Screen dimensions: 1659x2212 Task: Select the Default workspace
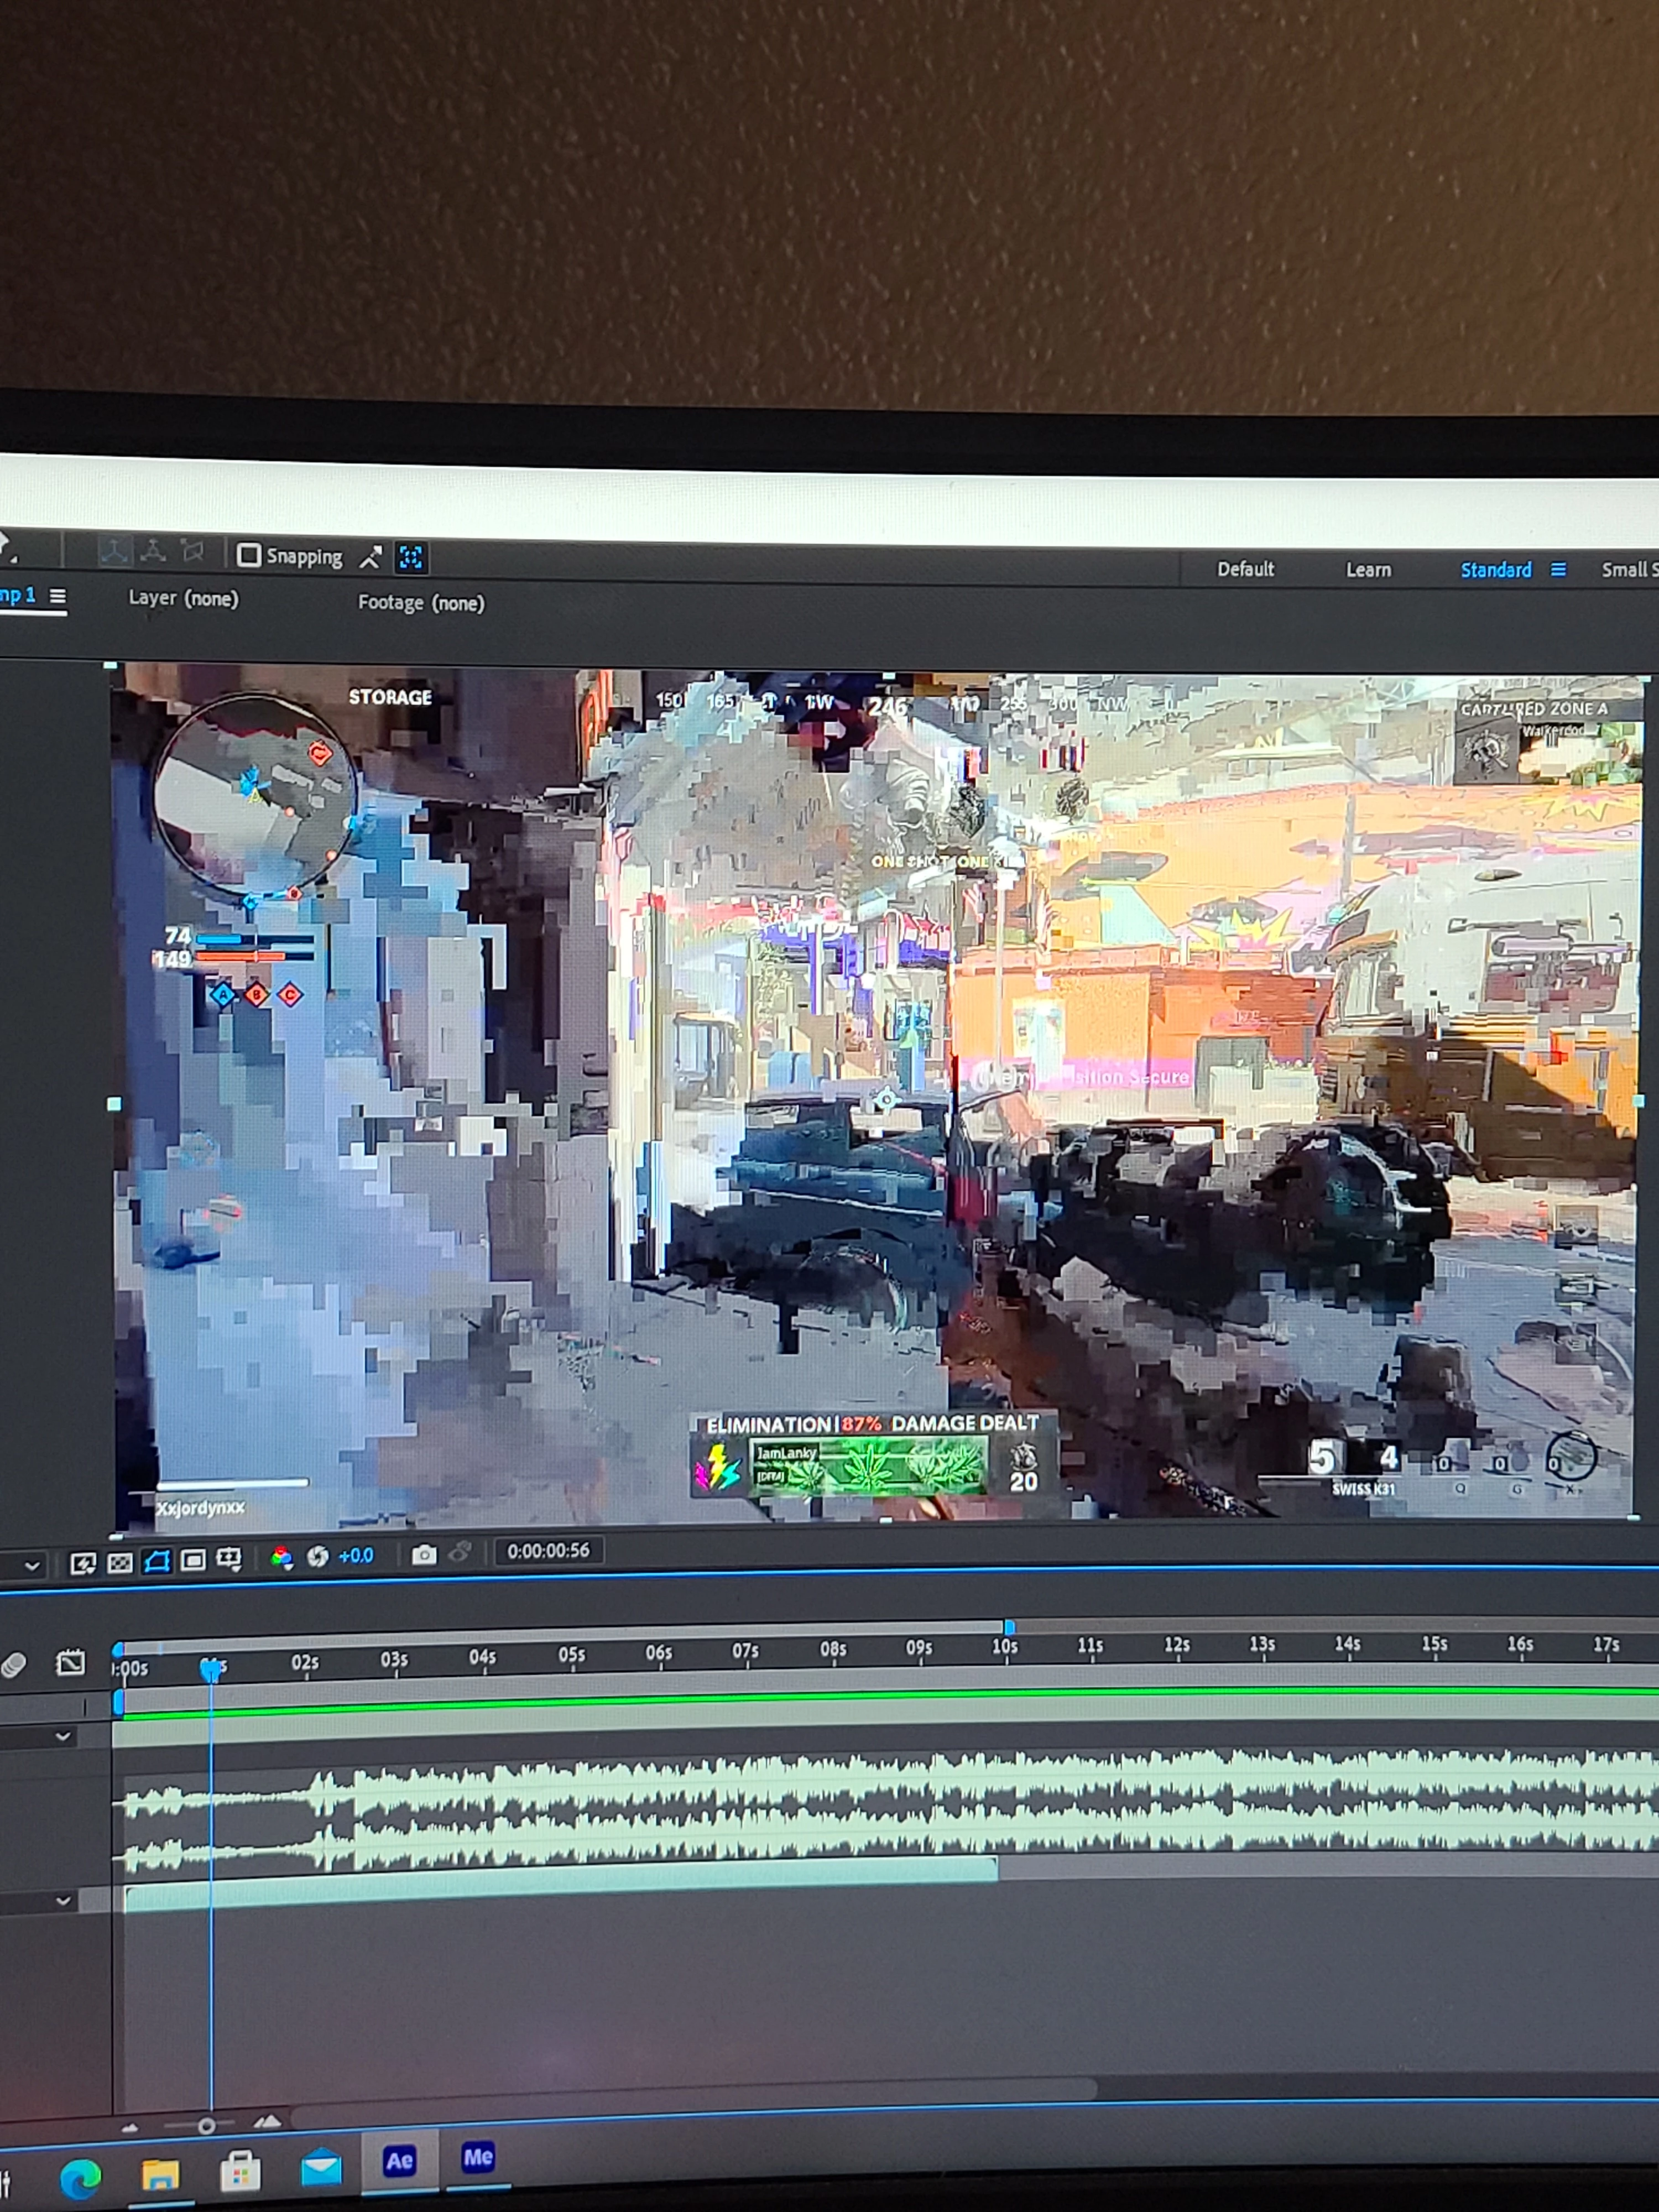(1245, 569)
